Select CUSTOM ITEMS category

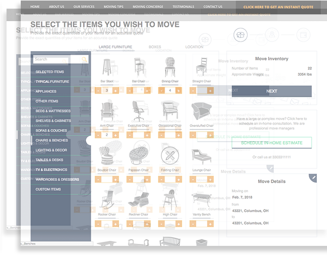[48, 189]
